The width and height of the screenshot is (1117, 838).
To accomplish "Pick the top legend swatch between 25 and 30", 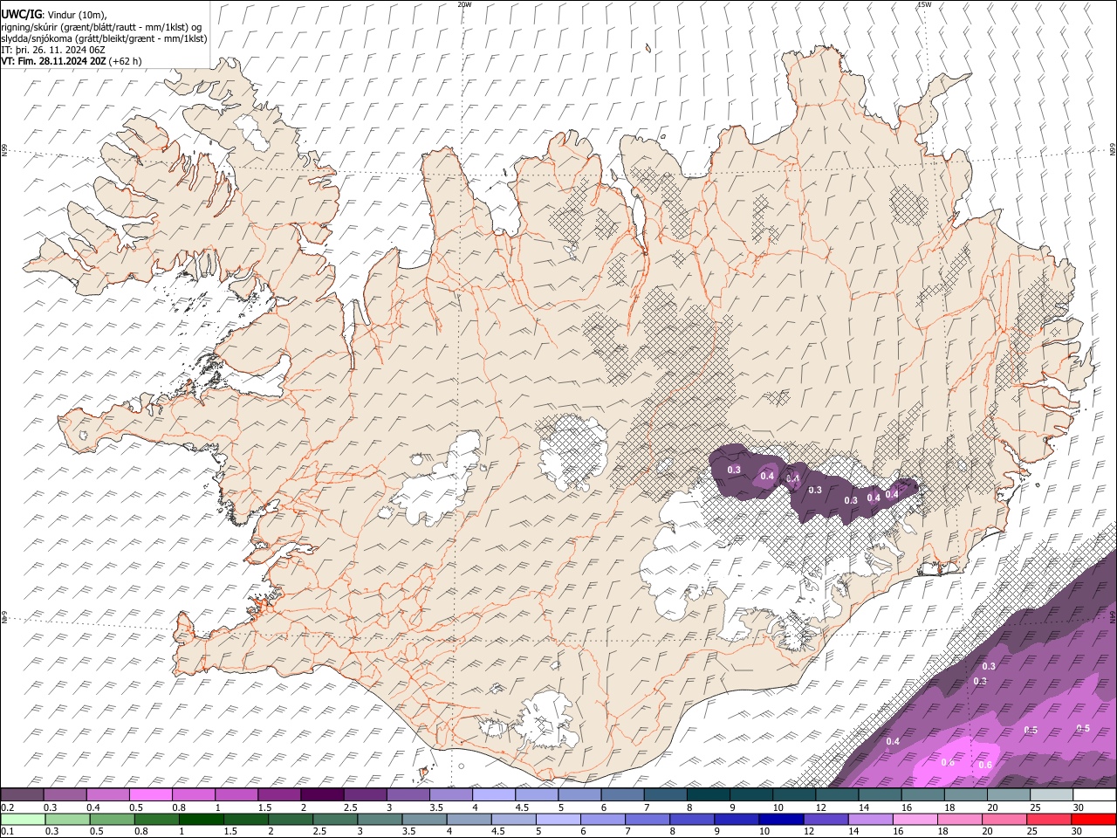I will tap(1052, 795).
